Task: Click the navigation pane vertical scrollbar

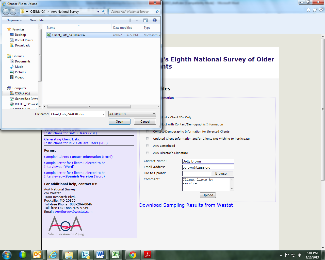Action: pos(40,55)
